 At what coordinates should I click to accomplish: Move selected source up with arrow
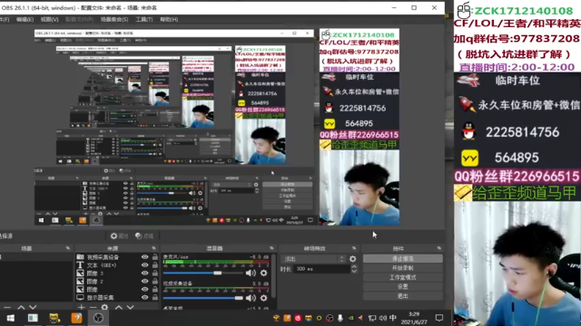[x=119, y=307]
